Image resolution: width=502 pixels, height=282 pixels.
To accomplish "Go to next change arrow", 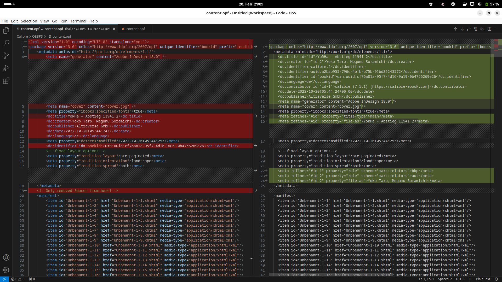I will [462, 29].
